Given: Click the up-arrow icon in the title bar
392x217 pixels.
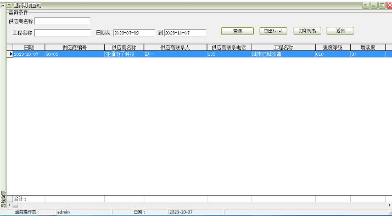Looking at the screenshot, I should pyautogui.click(x=366, y=5).
